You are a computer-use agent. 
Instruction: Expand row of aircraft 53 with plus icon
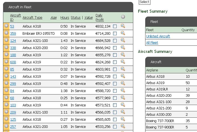[6, 26]
